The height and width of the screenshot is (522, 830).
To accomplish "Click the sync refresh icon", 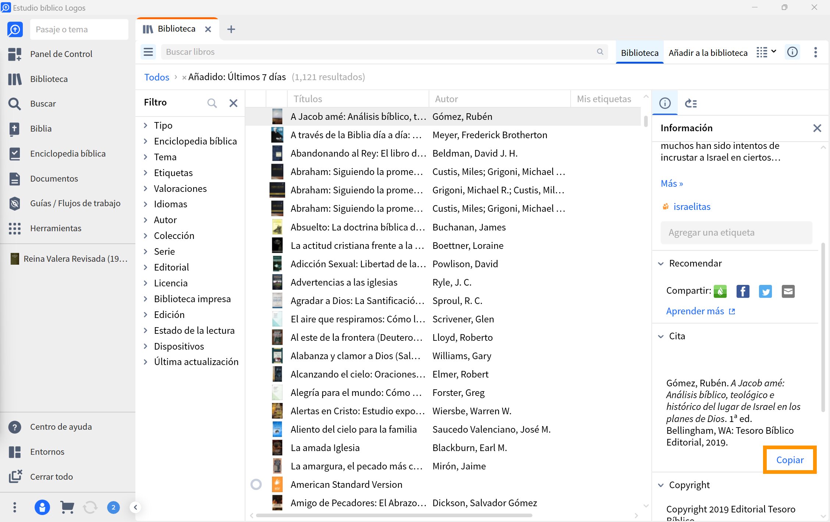I will click(x=90, y=508).
